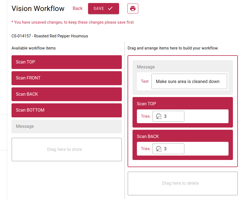
Task: Select the Scan FRONT workflow item
Action: pyautogui.click(x=66, y=78)
